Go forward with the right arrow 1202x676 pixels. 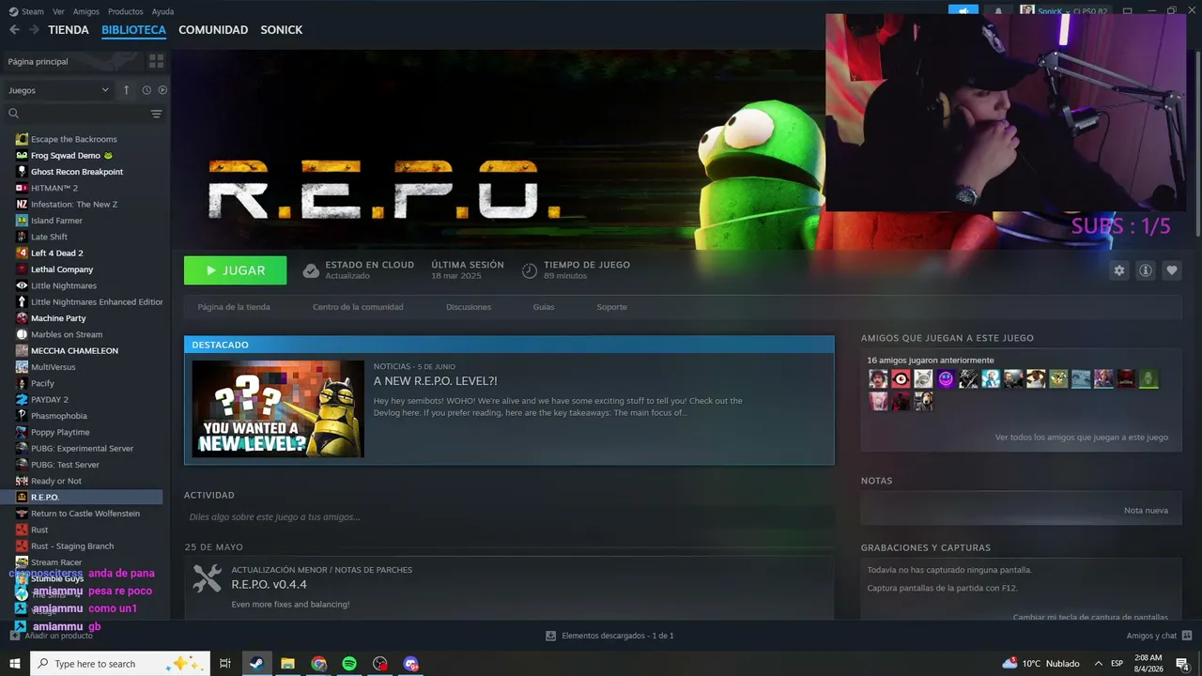coord(34,30)
